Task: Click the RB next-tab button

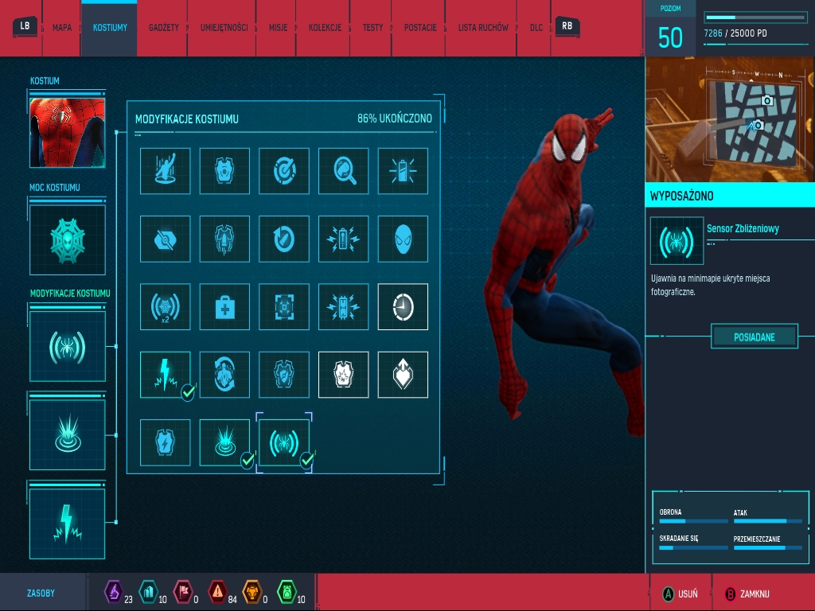Action: click(567, 26)
